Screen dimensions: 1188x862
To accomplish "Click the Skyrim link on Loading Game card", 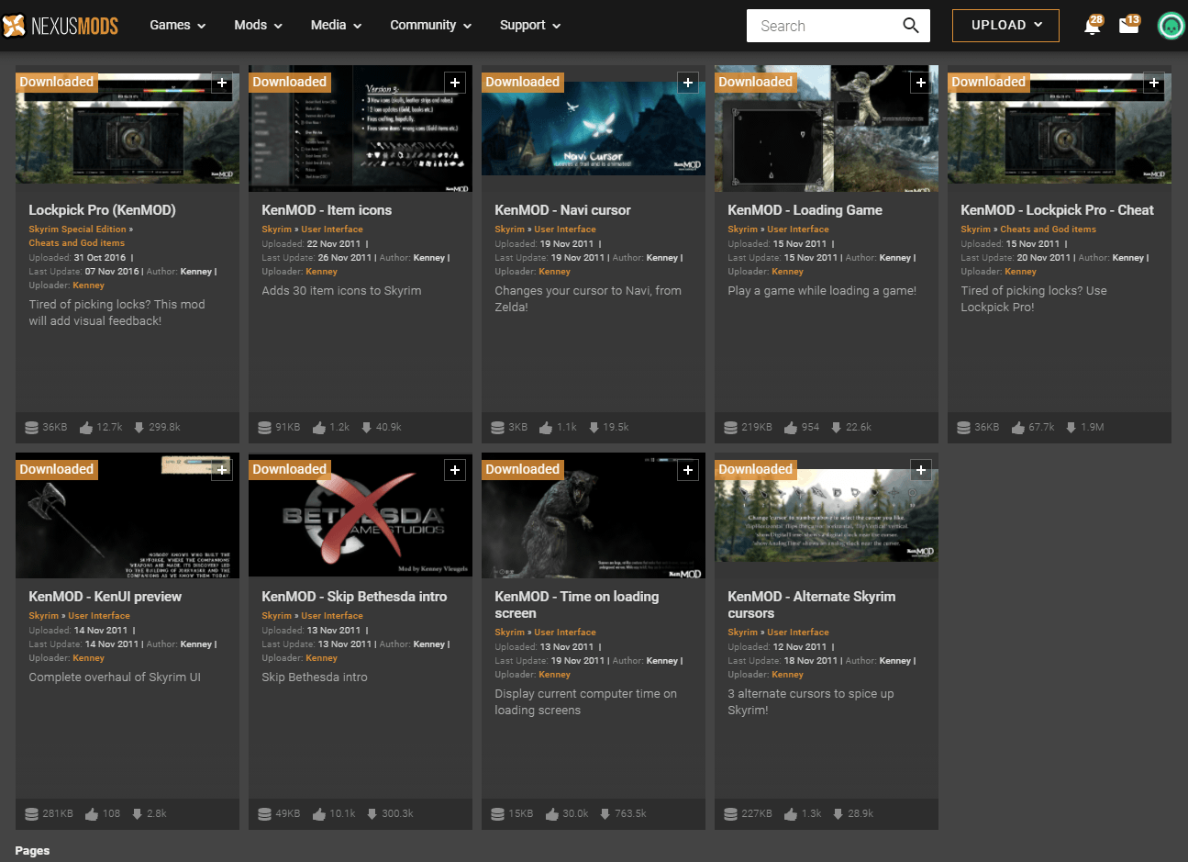I will point(742,229).
